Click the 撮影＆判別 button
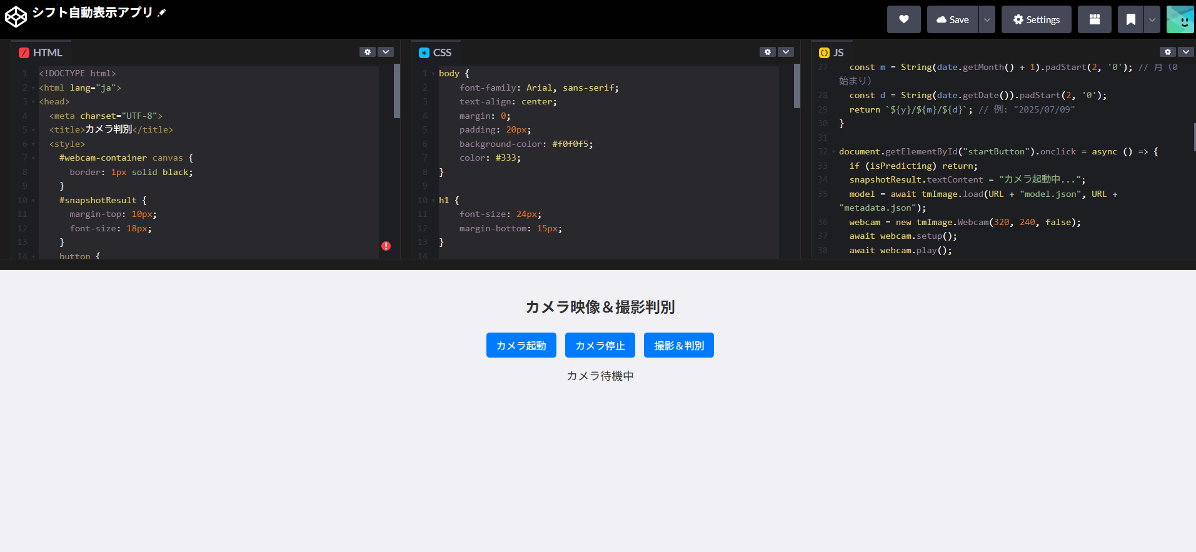The image size is (1196, 552). tap(678, 345)
